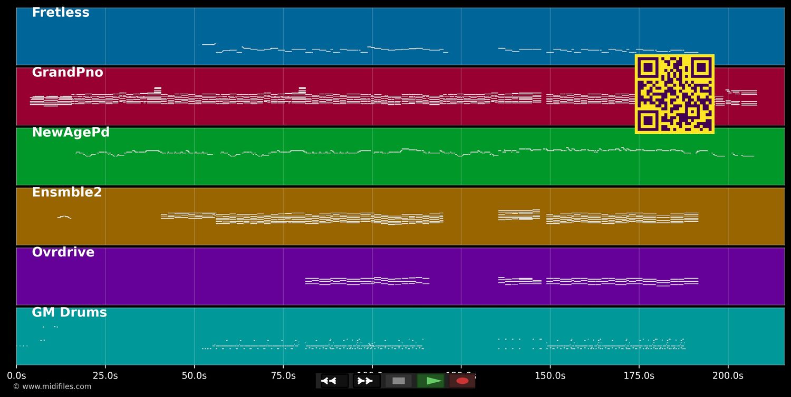Select the NewAgePd track label

point(71,133)
